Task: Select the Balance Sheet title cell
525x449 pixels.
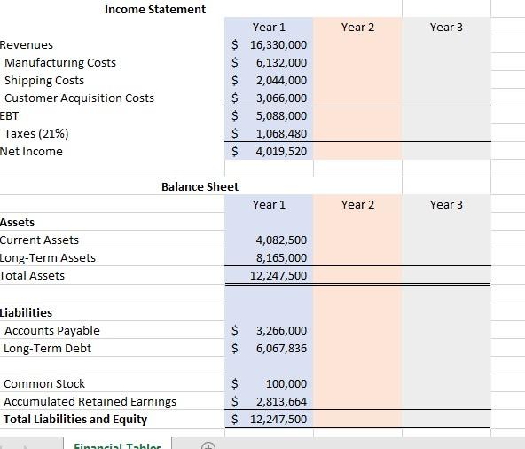Action: coord(200,186)
